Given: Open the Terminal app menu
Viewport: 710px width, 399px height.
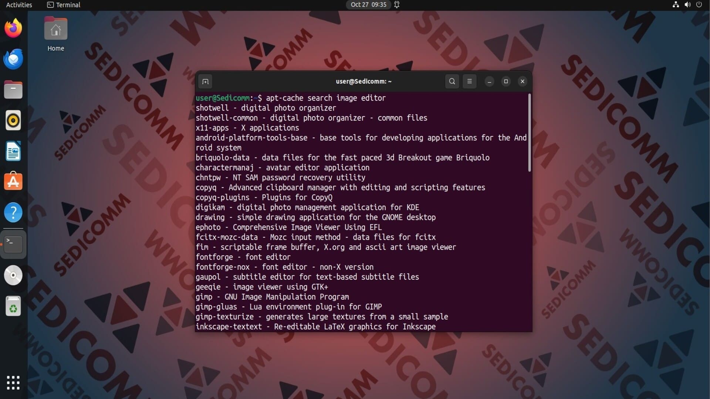Looking at the screenshot, I should [64, 5].
